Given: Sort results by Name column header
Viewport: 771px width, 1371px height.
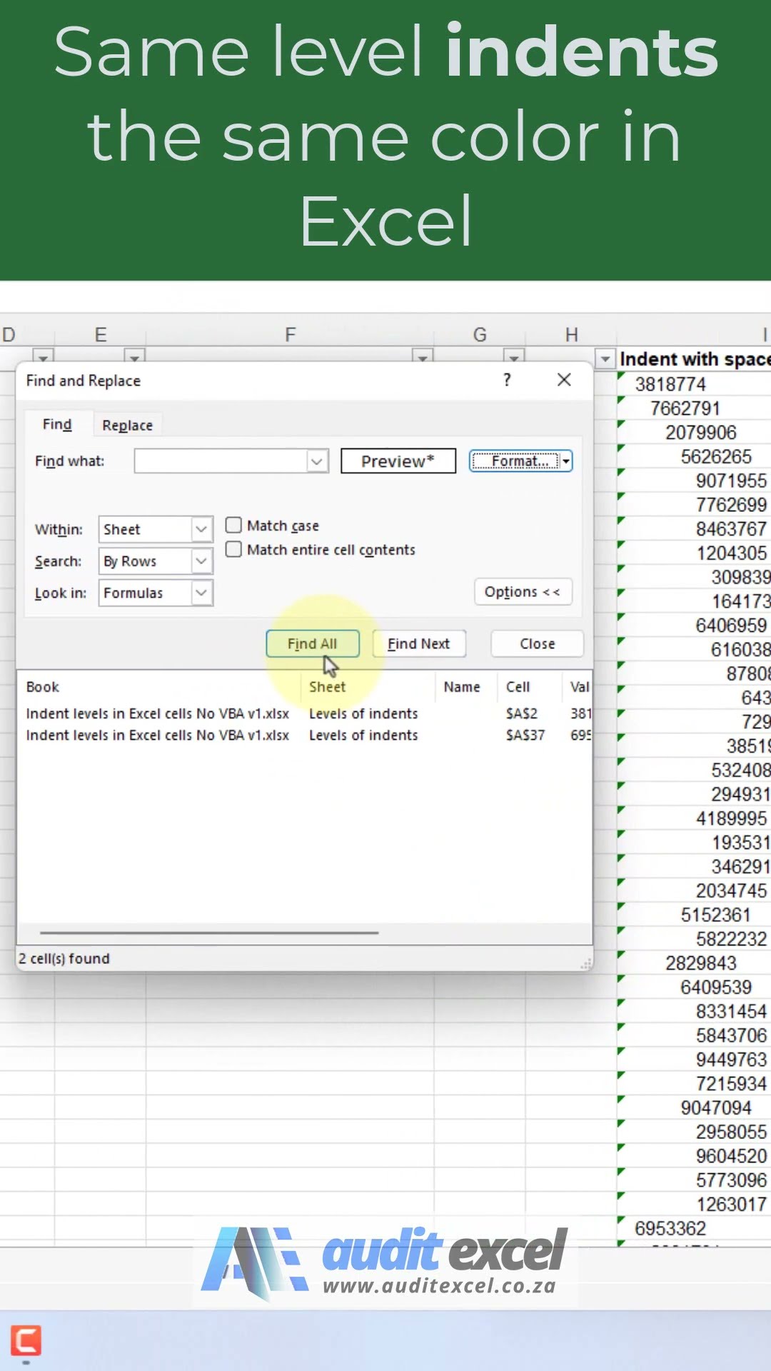Looking at the screenshot, I should (462, 687).
